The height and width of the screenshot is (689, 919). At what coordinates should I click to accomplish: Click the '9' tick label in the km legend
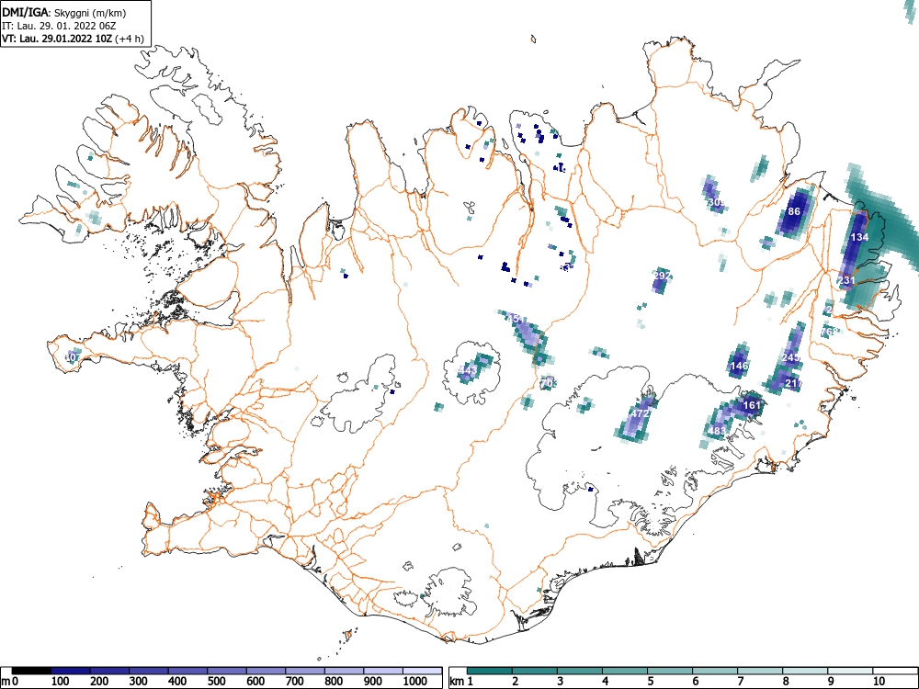831,682
